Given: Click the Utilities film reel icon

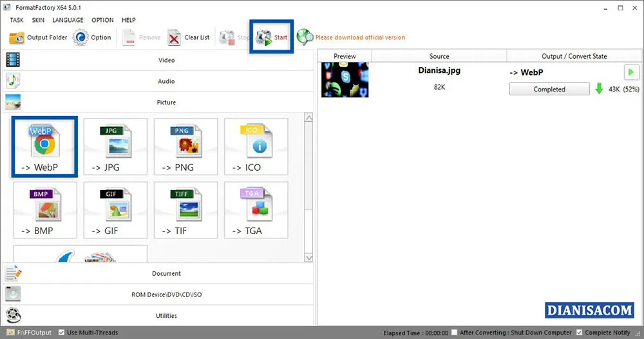Looking at the screenshot, I should pos(13,316).
